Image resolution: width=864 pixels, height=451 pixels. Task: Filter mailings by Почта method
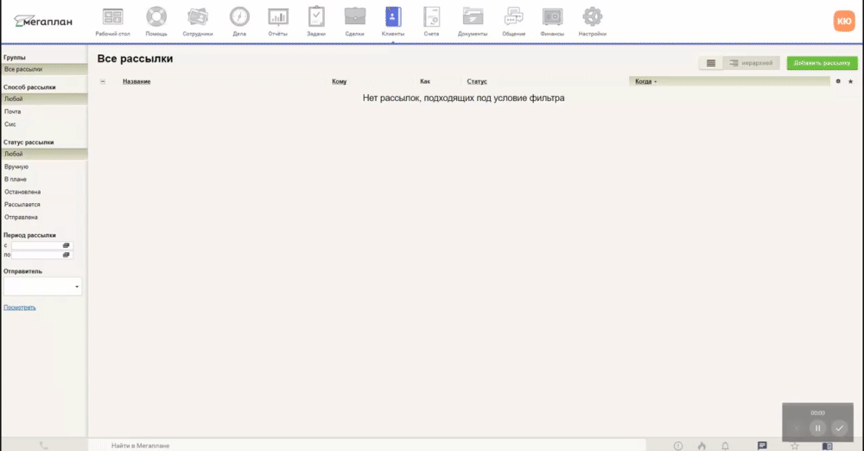[x=13, y=111]
